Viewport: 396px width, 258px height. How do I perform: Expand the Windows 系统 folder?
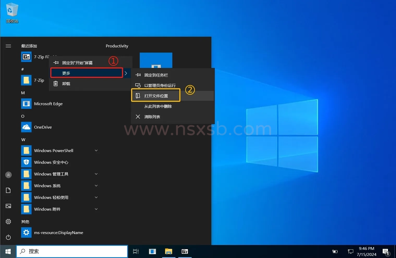(x=96, y=186)
